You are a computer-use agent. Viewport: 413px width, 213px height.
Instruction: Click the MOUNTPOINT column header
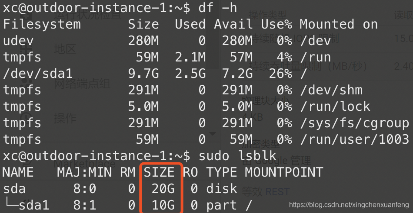coord(284,172)
